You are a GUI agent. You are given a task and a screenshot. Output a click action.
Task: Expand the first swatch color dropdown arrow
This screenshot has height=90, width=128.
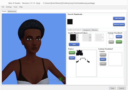click(x=77, y=37)
